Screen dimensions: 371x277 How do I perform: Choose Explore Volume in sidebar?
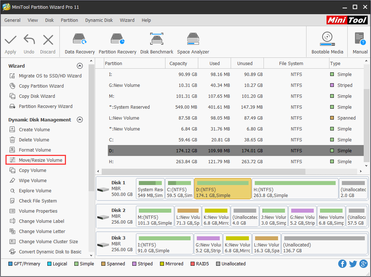[x=30, y=190]
